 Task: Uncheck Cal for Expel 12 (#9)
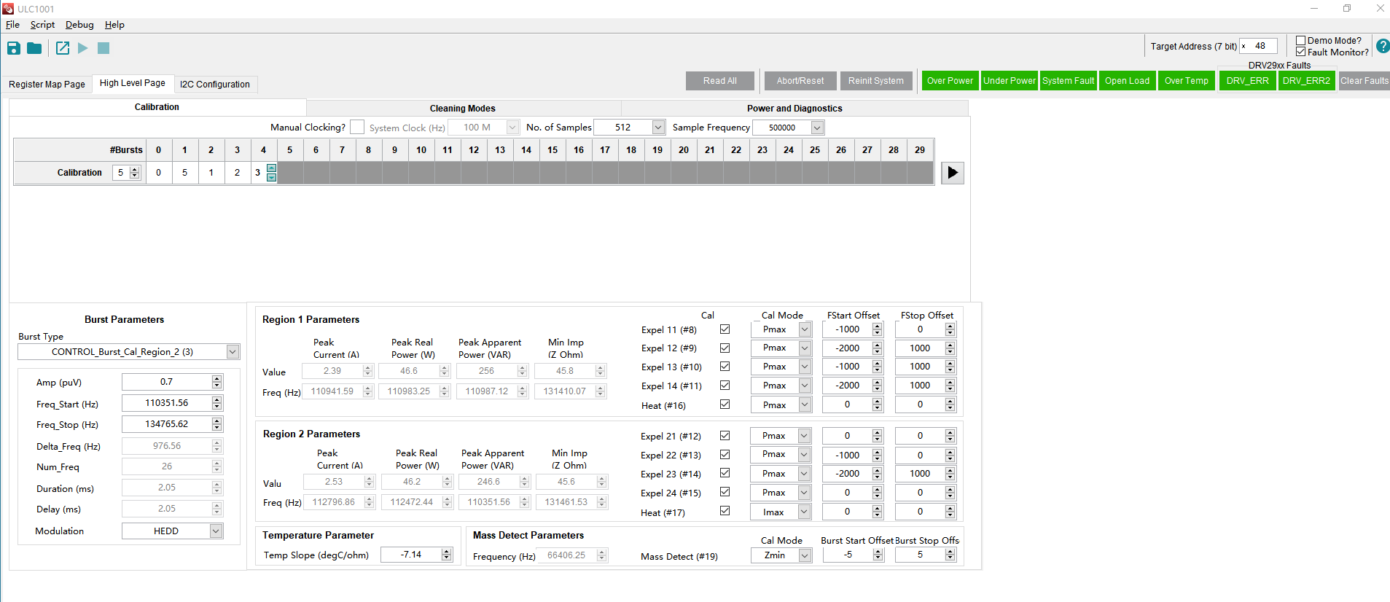point(725,348)
